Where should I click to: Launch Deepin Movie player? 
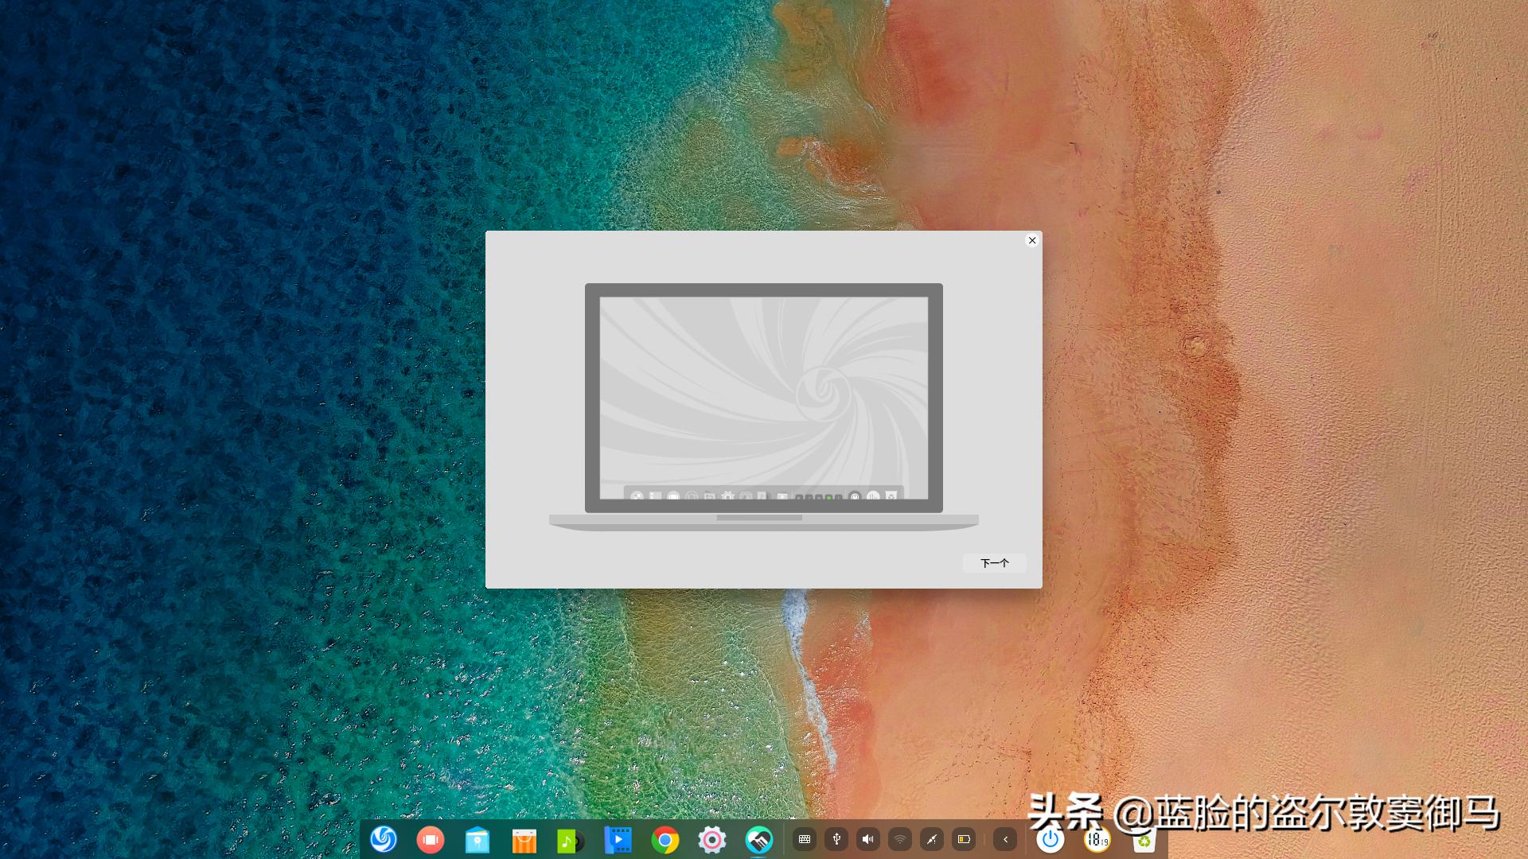pyautogui.click(x=619, y=839)
